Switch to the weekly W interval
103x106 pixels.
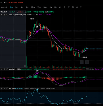tap(69, 7)
